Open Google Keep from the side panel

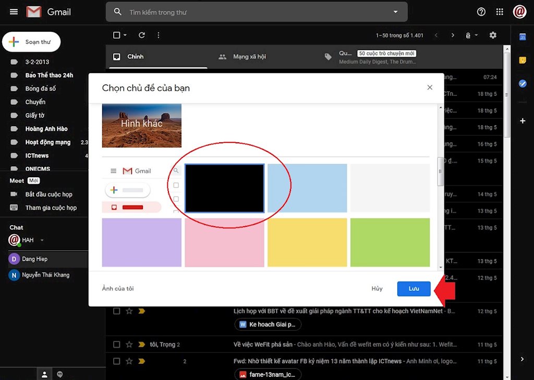click(523, 60)
